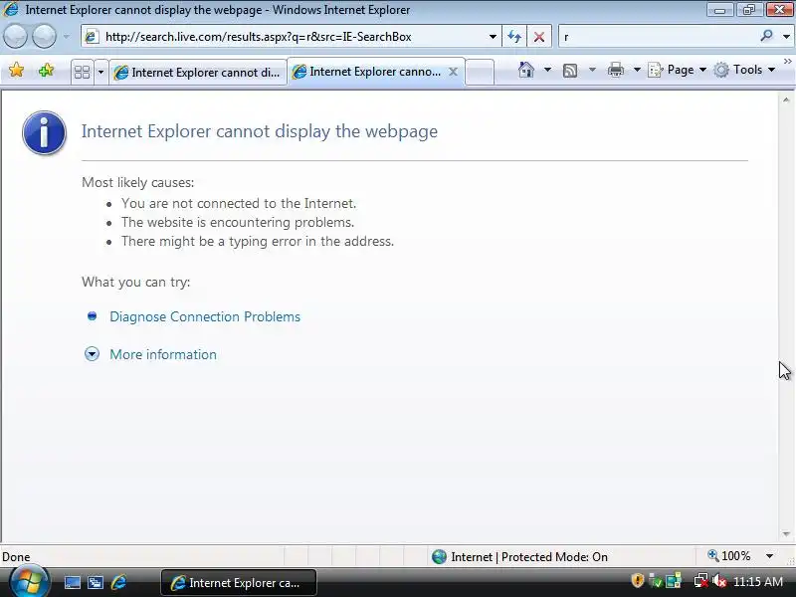This screenshot has height=597, width=796.
Task: Click the Add to Favorites icon
Action: coord(46,70)
